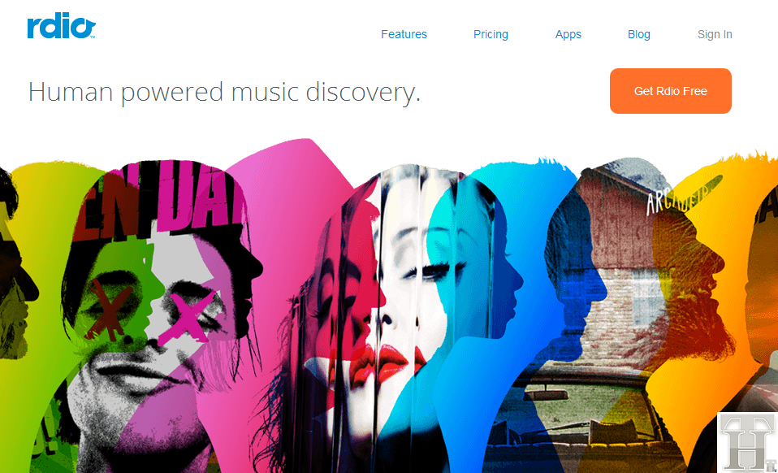Go to the Pricing page
Viewport: 778px width, 473px height.
click(x=491, y=34)
